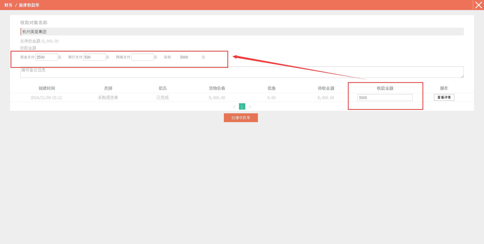
Task: Go to next page arrow
Action: pos(250,107)
